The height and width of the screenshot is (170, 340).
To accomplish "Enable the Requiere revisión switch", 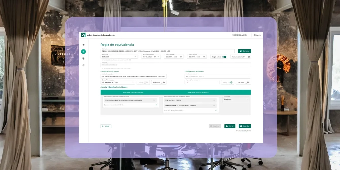I will (x=248, y=57).
